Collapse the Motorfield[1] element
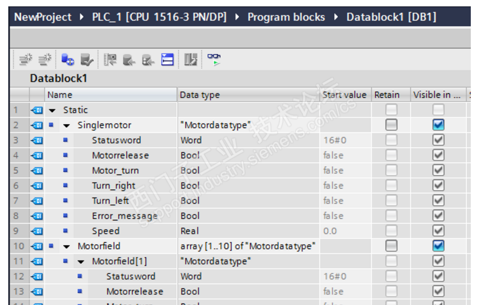This screenshot has width=481, height=305. [x=81, y=262]
